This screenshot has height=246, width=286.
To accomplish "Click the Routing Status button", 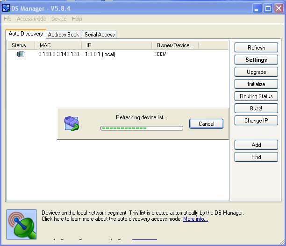I will click(256, 96).
